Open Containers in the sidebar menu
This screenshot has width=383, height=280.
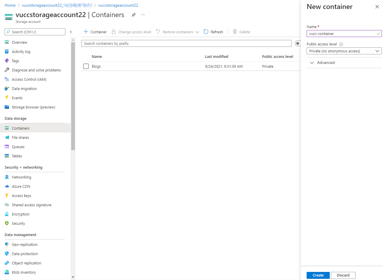(35, 128)
